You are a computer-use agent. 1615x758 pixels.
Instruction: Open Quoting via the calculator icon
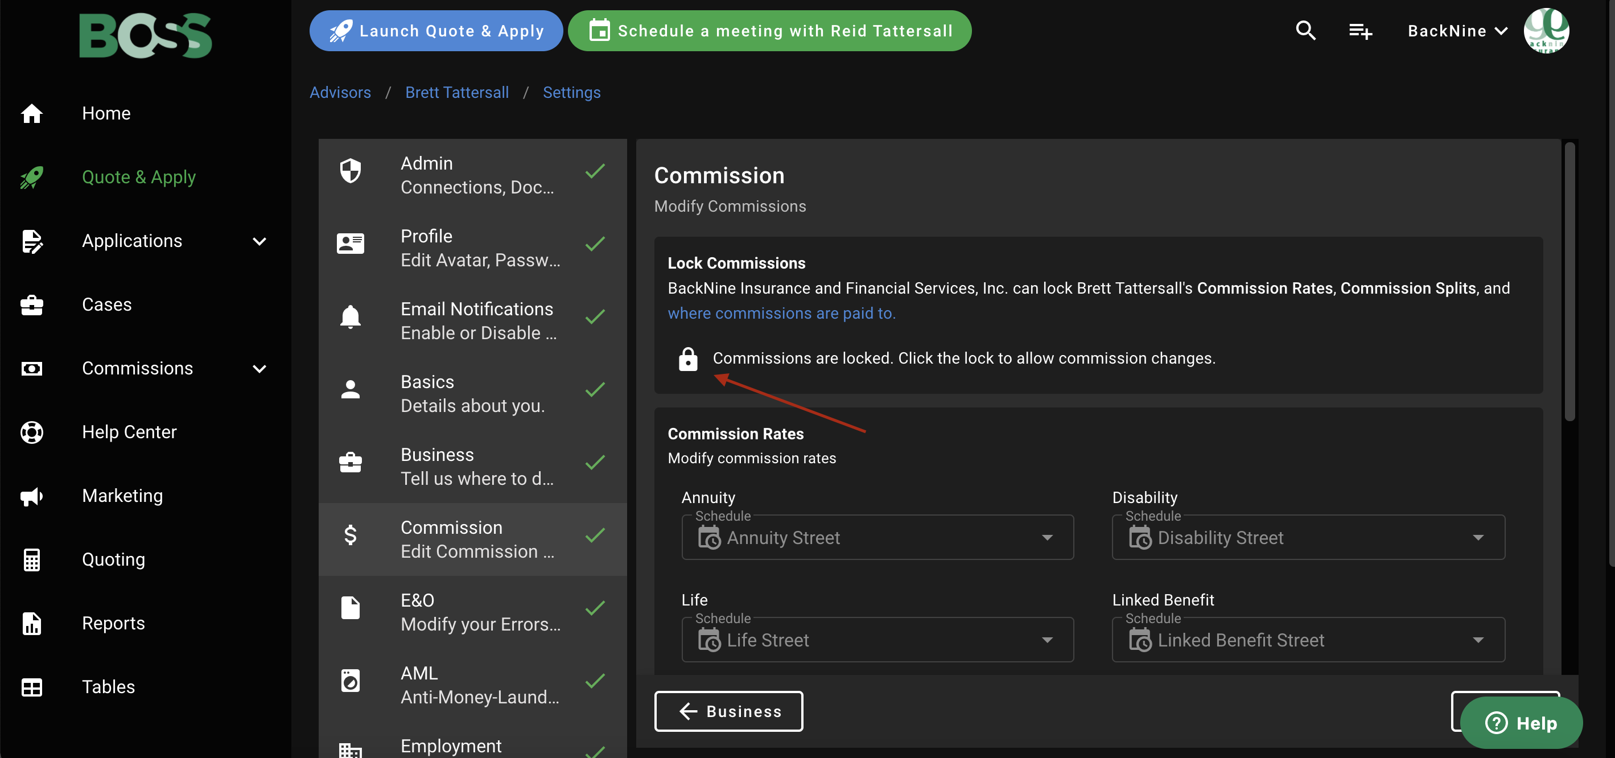coord(31,559)
